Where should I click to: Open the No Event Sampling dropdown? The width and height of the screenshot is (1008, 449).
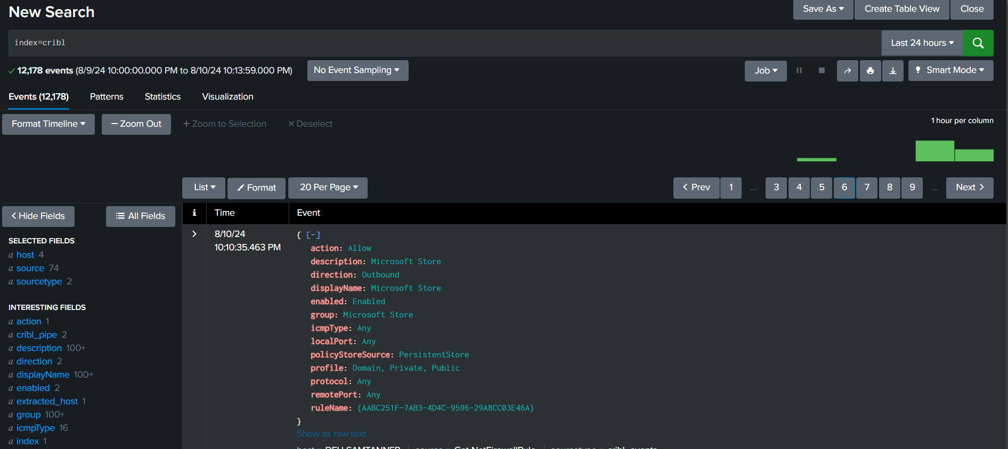coord(357,70)
